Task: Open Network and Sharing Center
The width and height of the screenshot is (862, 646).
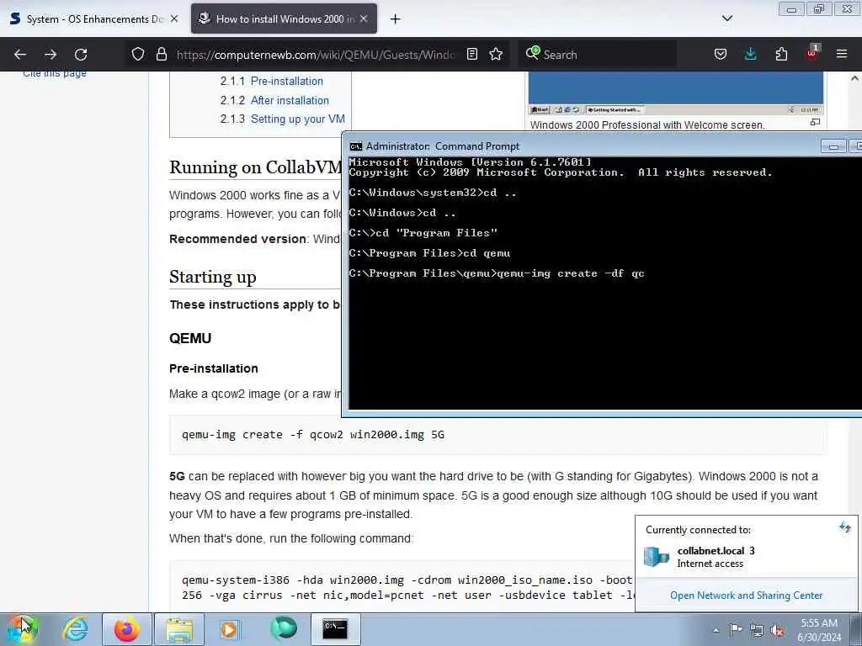Action: point(746,596)
